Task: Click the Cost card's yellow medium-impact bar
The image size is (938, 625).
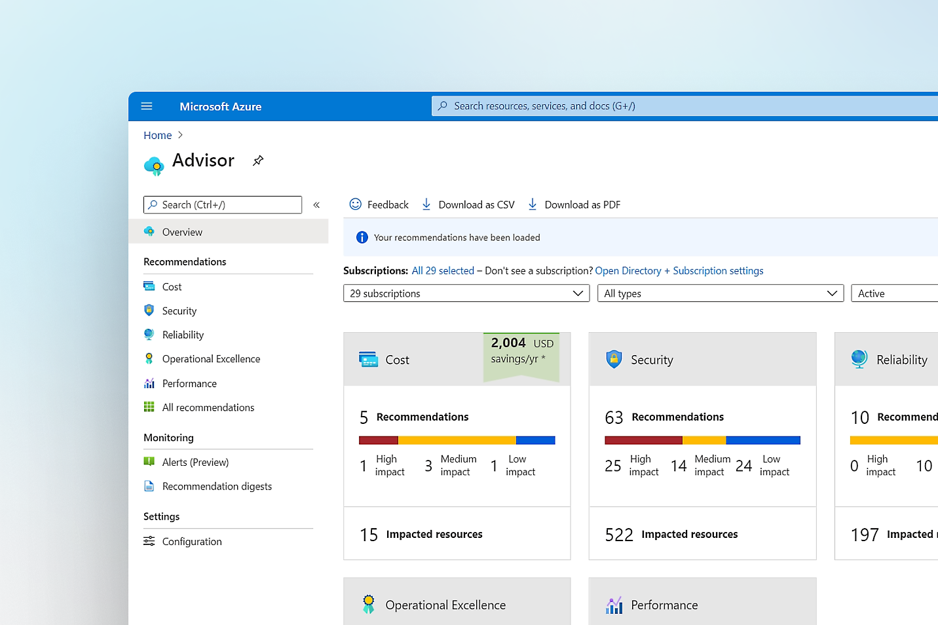Action: [457, 440]
